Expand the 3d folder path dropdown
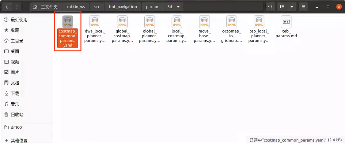Image resolution: width=345 pixels, height=144 pixels. [178, 7]
